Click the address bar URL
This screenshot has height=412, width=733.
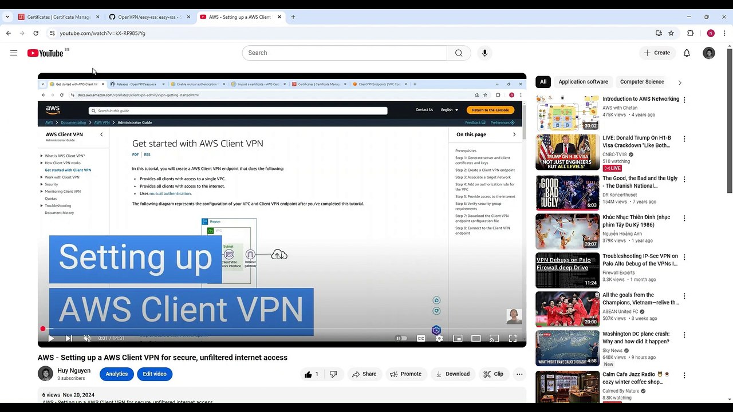103,33
